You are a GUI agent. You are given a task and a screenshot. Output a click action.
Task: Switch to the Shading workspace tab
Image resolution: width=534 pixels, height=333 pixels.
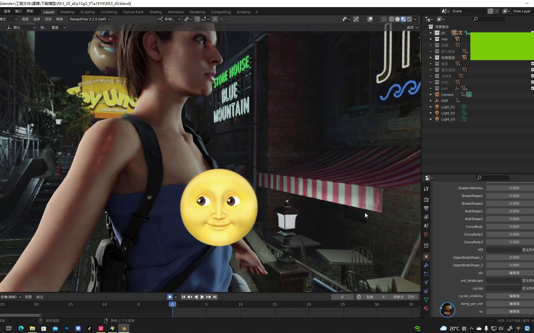[156, 12]
